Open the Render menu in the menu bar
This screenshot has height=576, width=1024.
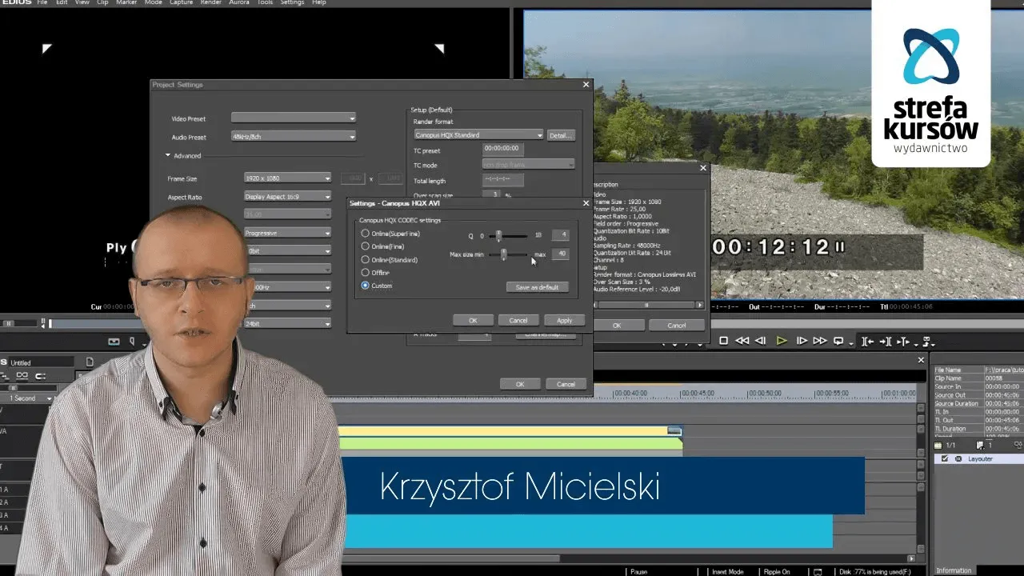pyautogui.click(x=211, y=3)
